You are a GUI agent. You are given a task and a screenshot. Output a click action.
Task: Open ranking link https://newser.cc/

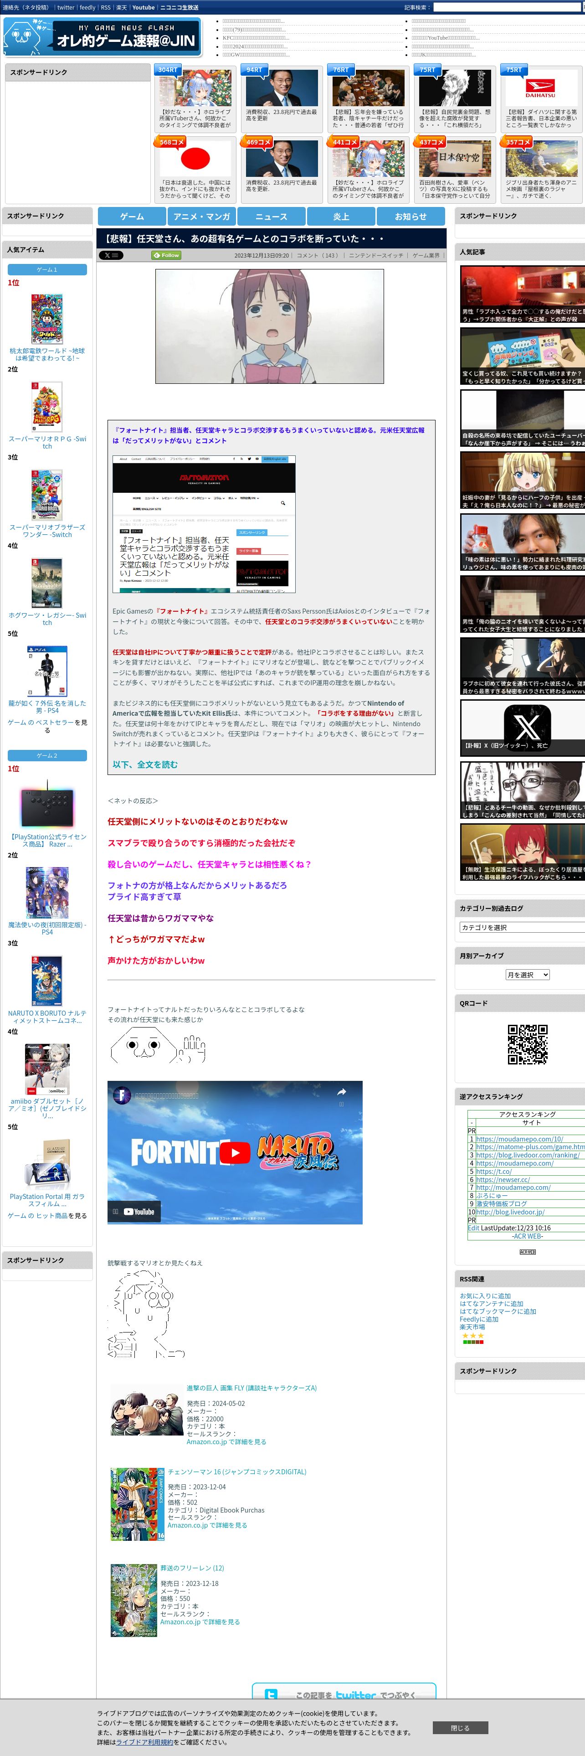[x=503, y=1179]
